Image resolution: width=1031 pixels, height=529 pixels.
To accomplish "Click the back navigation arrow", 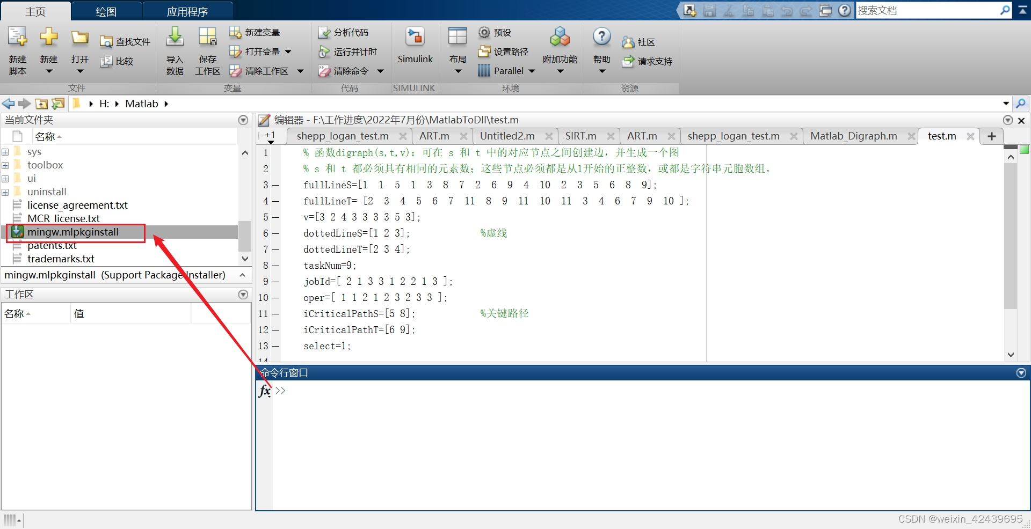I will (8, 104).
